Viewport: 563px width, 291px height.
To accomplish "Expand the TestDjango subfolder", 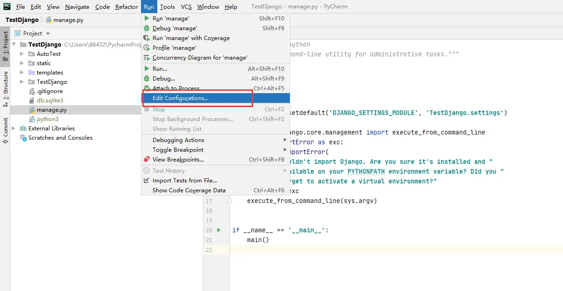I will click(22, 81).
